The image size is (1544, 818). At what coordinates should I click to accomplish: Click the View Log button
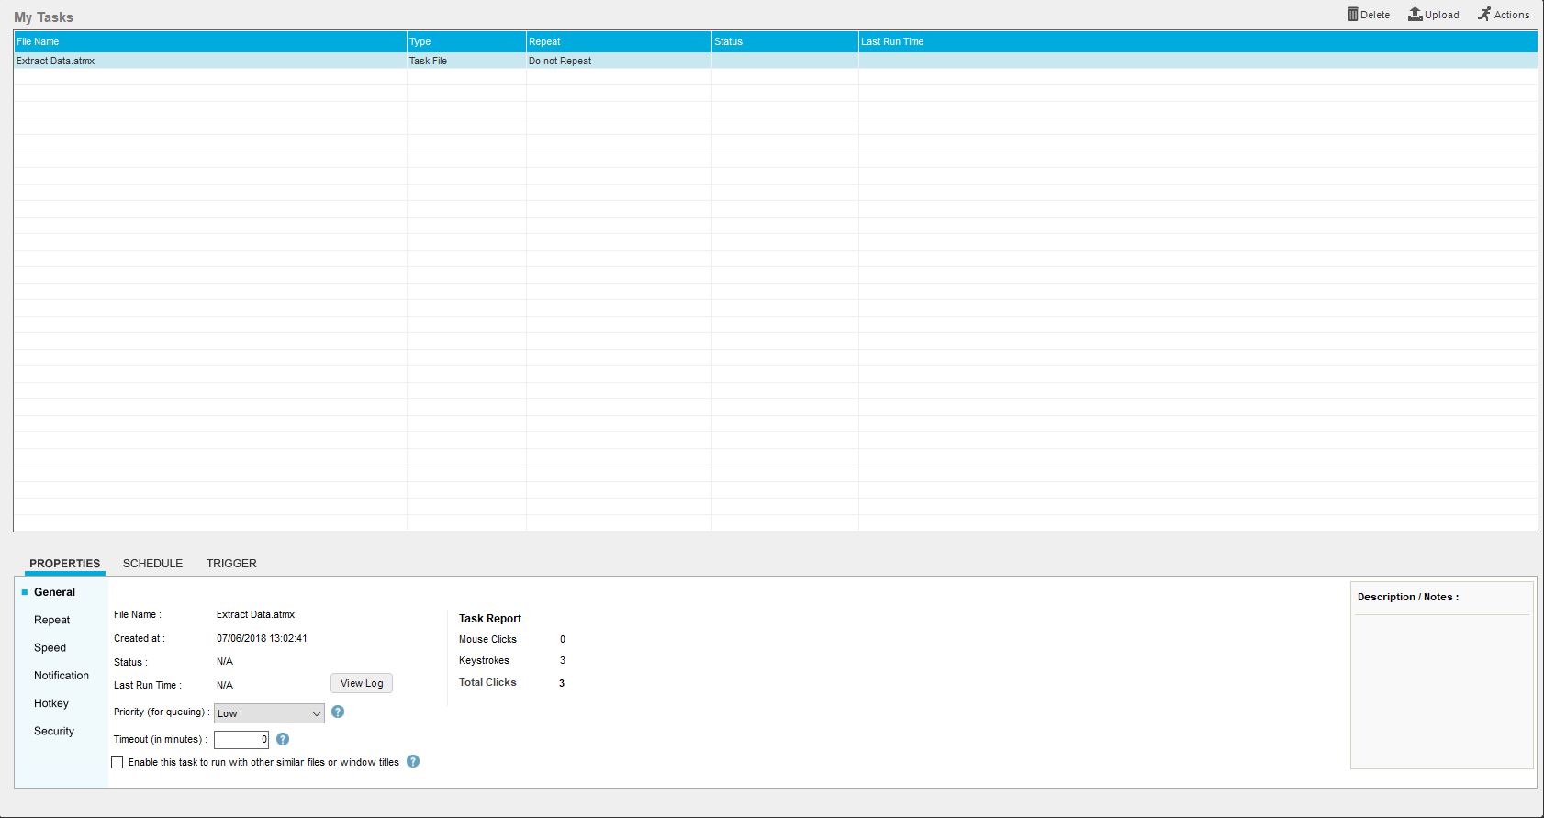coord(362,683)
